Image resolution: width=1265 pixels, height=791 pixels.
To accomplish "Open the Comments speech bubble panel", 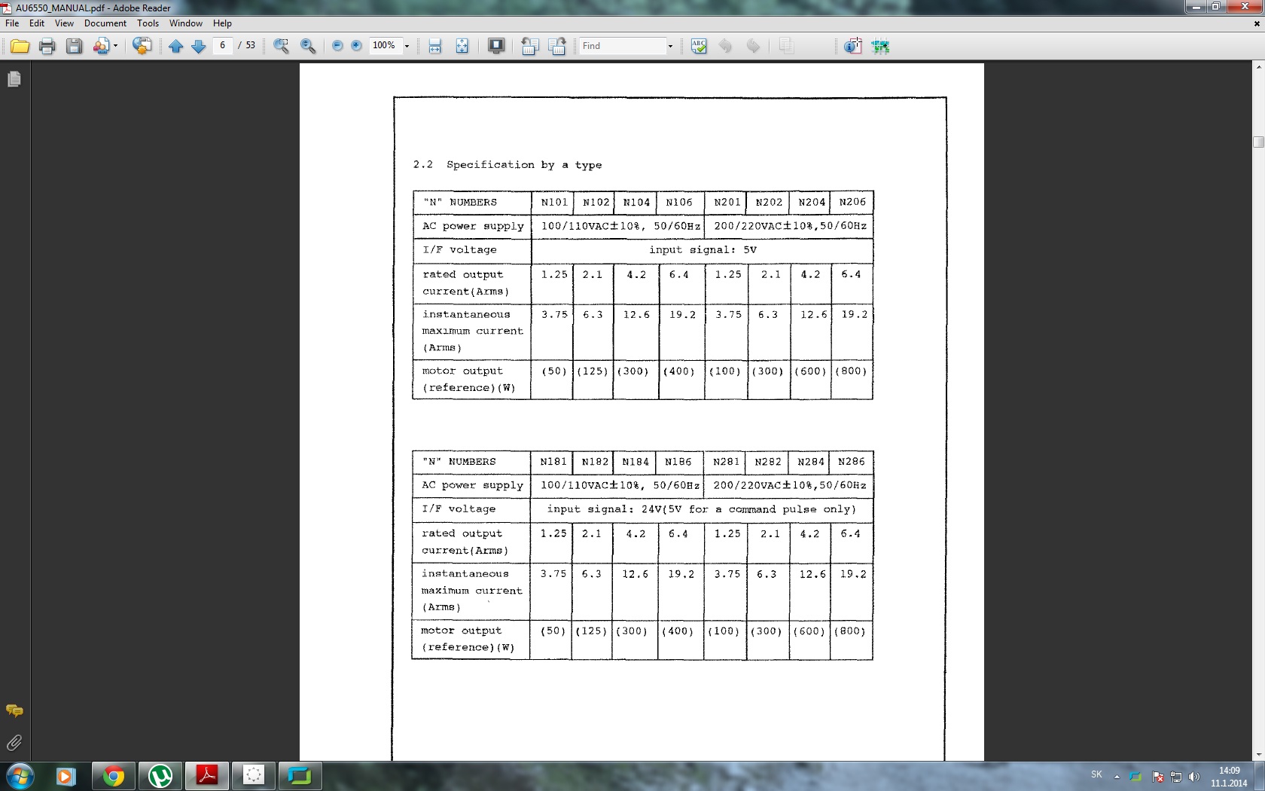I will tap(14, 710).
